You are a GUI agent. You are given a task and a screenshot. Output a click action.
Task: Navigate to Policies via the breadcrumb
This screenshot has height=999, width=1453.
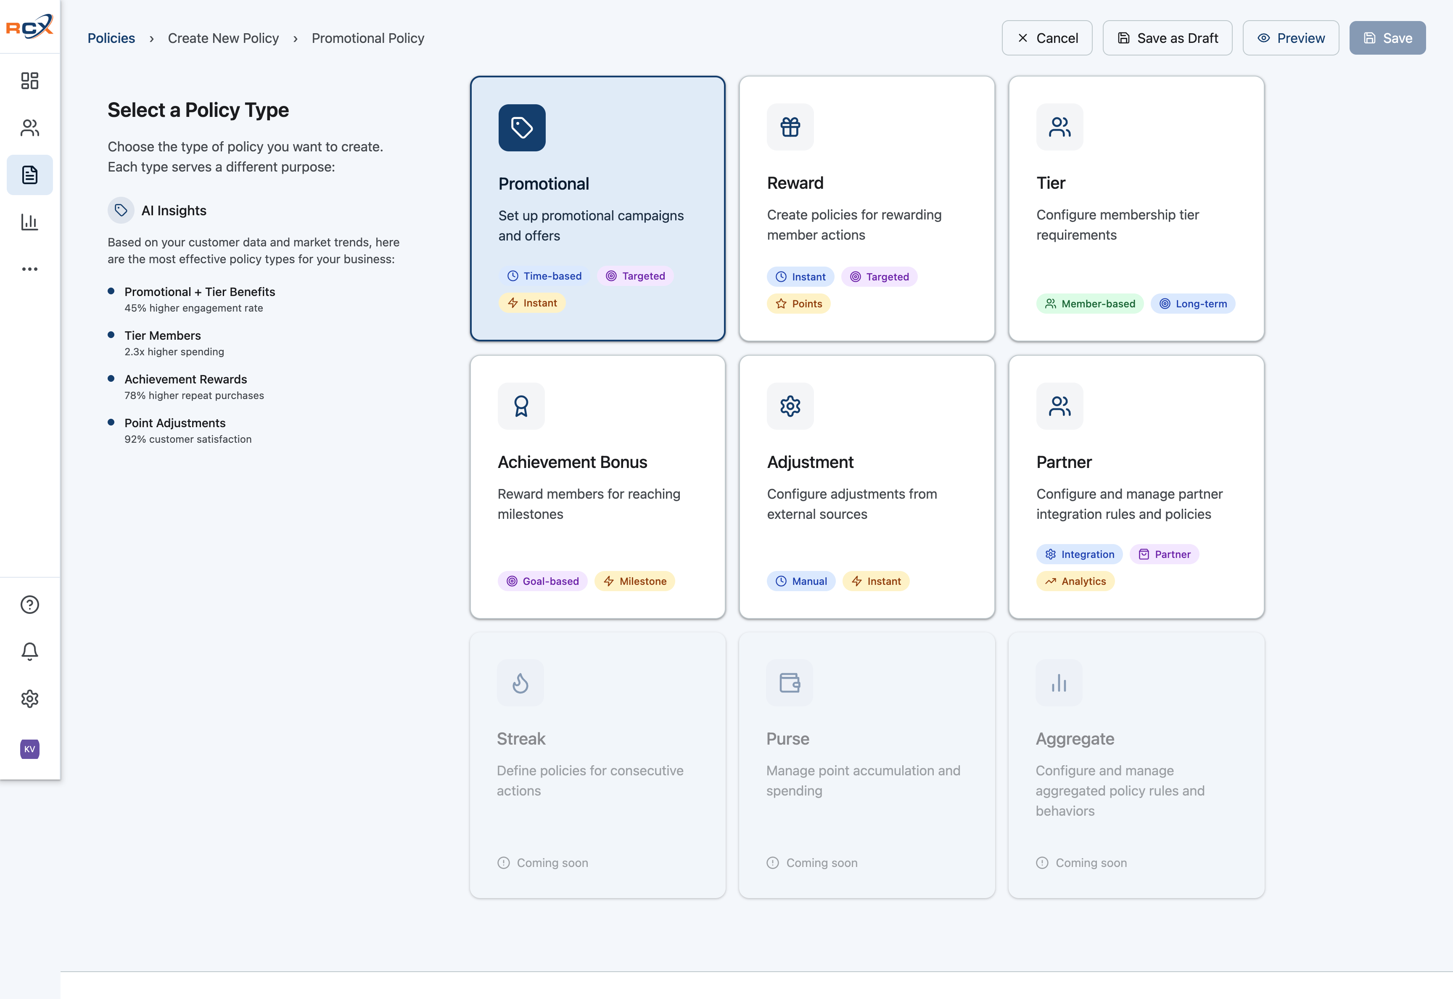111,38
